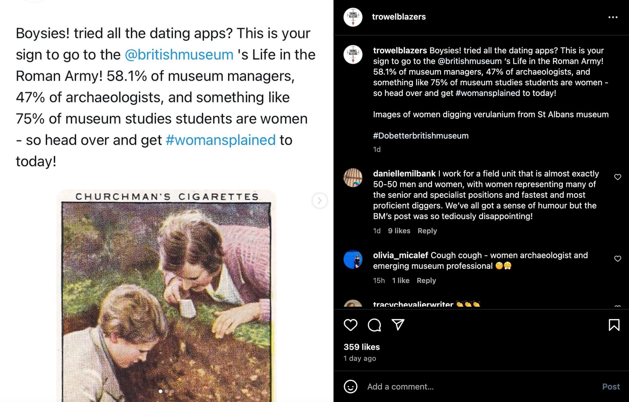Viewport: 629px width, 402px height.
Task: Open trowelblazers profile picture in the header
Action: click(x=353, y=17)
